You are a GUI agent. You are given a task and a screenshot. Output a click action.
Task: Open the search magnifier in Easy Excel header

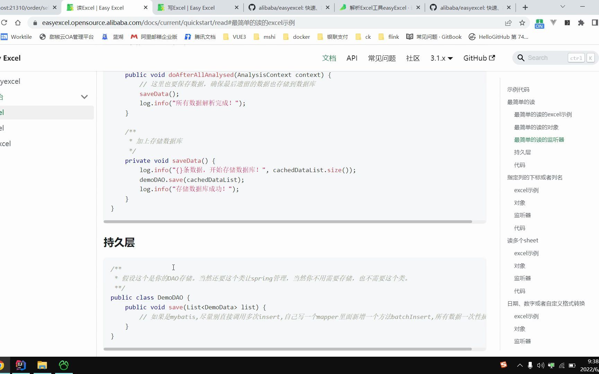521,58
